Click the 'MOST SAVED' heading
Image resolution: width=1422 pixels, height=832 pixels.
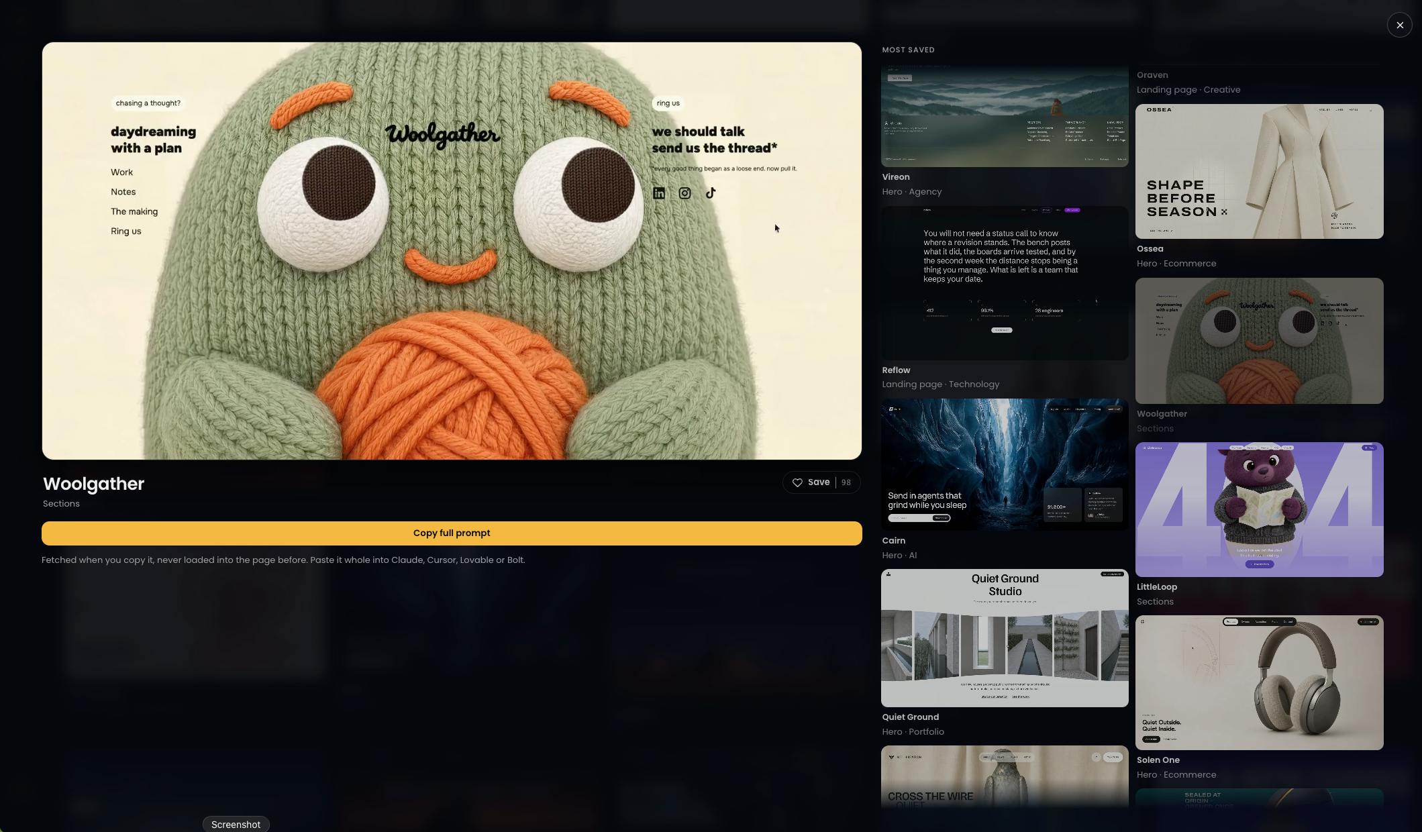908,50
